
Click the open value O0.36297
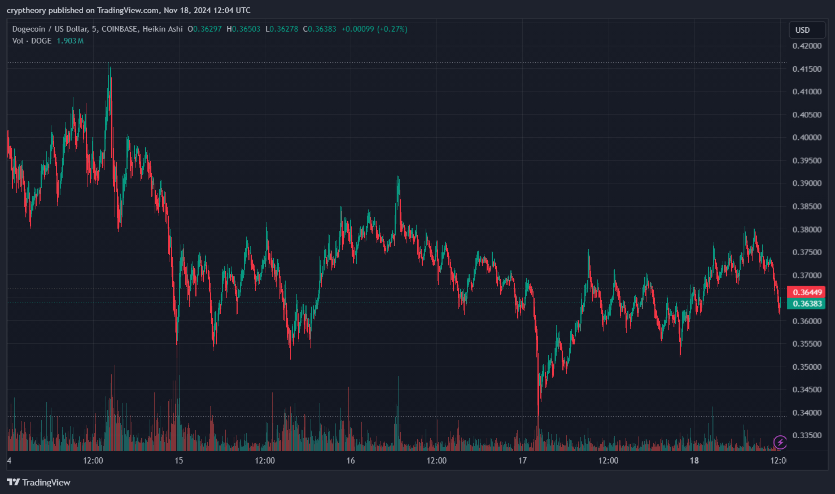[204, 29]
